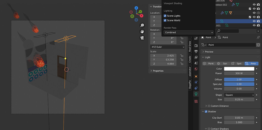Click the hand pan view icon
This screenshot has width=262, height=130.
(142, 32)
